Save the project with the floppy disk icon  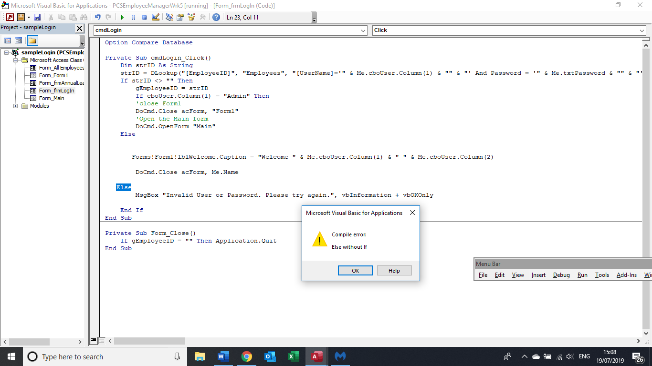point(37,17)
